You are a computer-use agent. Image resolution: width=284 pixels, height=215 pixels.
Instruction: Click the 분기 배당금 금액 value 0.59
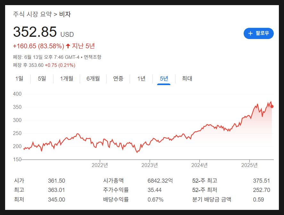click(x=258, y=199)
